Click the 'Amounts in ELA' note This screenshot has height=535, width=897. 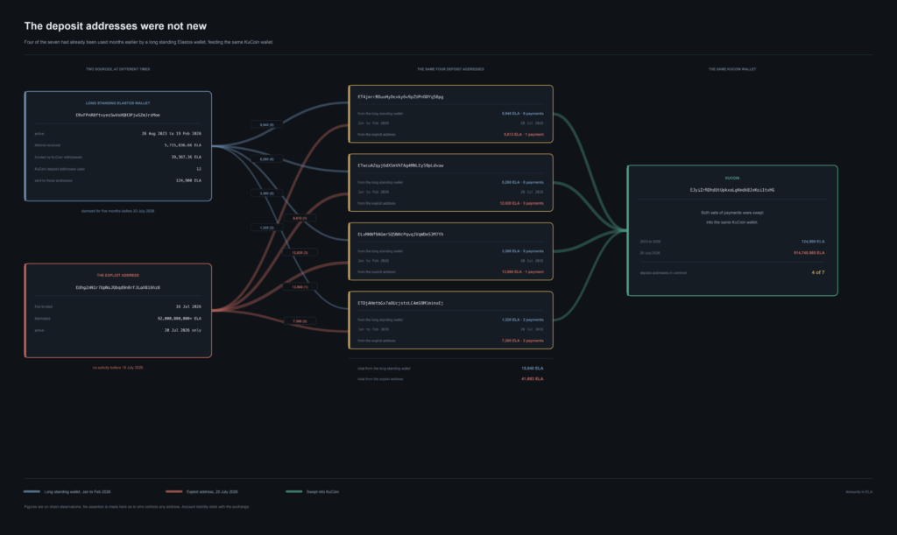coord(858,491)
